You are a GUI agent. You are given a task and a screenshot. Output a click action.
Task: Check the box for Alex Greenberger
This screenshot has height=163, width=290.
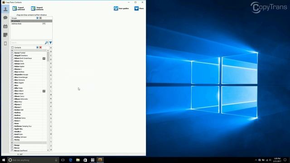coord(12,77)
